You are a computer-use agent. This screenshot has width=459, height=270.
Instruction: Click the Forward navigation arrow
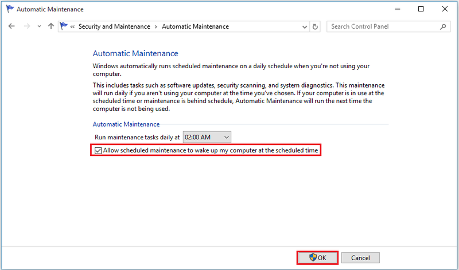[x=27, y=26]
